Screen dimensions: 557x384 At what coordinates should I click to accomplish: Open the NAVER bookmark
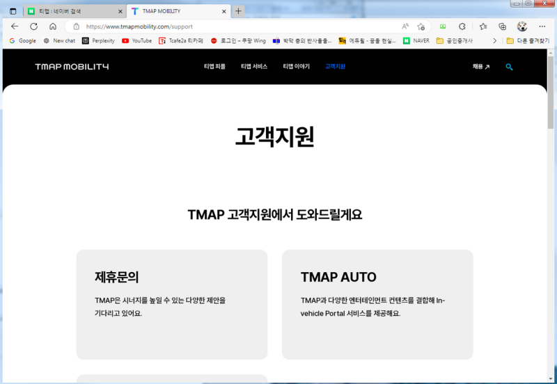[416, 41]
